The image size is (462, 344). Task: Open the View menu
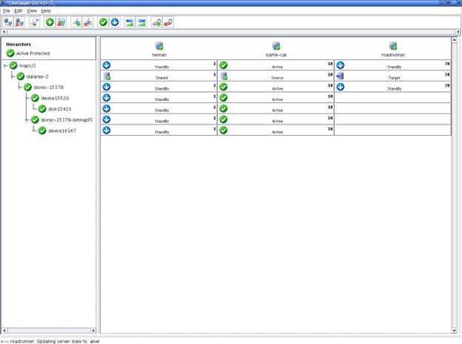tap(32, 11)
